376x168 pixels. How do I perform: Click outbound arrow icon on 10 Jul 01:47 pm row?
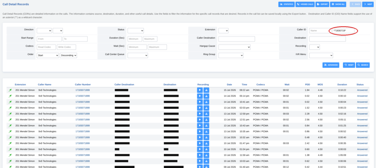point(10,143)
